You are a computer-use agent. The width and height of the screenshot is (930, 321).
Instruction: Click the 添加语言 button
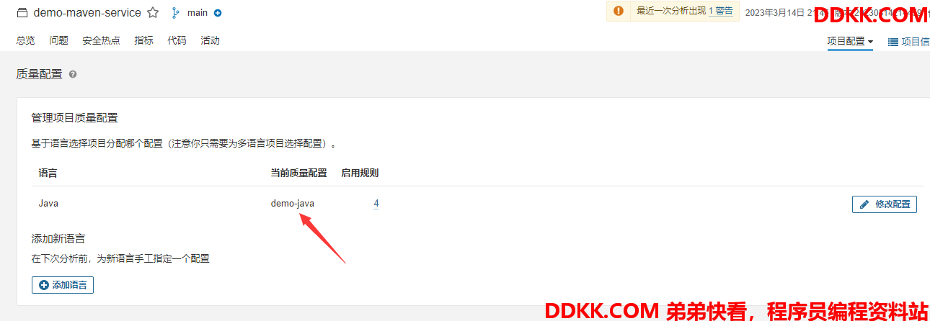[63, 285]
